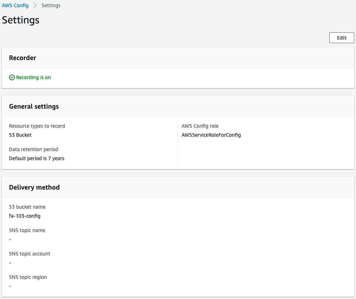Click the AWS Config role label
Viewport: 356px width, 299px height.
[200, 126]
